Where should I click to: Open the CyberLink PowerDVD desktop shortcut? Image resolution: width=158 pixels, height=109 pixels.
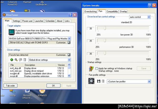click(x=12, y=3)
